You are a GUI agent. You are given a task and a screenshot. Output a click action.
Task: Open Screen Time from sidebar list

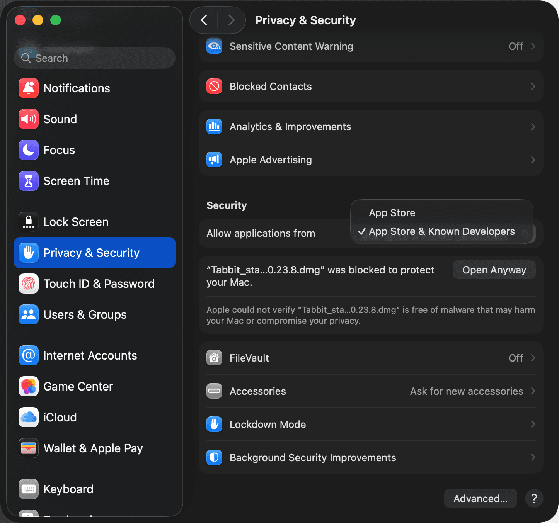pos(95,181)
